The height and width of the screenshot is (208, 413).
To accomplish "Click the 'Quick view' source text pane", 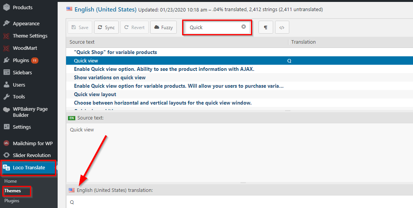I will [239, 152].
